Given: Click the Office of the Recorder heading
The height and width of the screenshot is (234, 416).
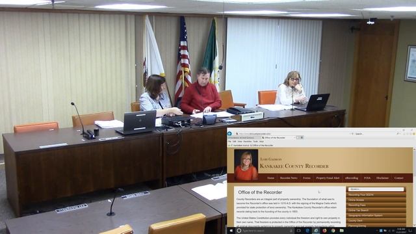Looking at the screenshot, I should [x=260, y=192].
